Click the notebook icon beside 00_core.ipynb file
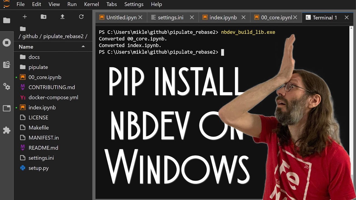This screenshot has height=200, width=356. 23,77
